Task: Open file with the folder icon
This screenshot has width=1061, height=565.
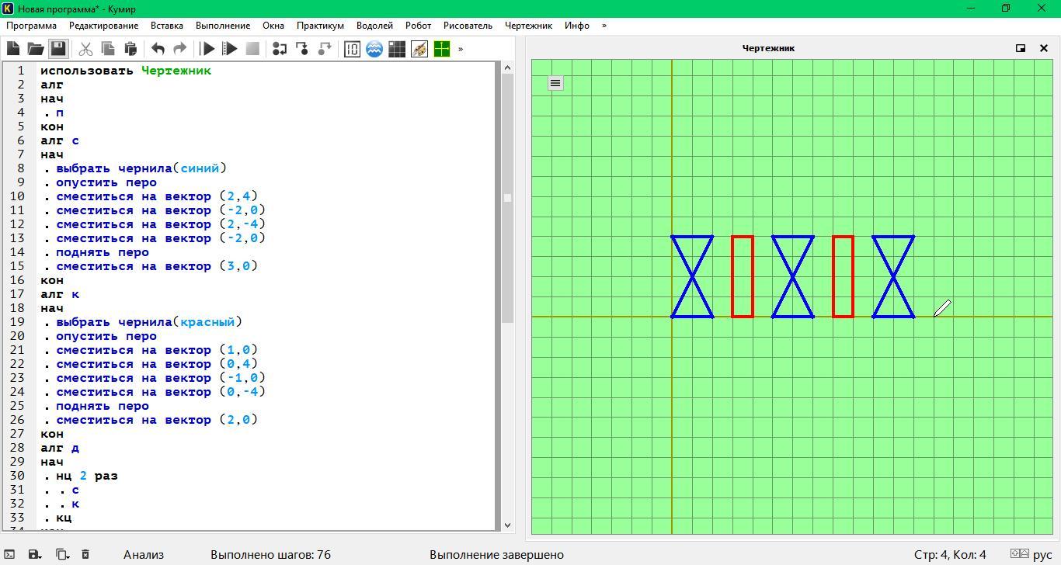Action: tap(36, 49)
